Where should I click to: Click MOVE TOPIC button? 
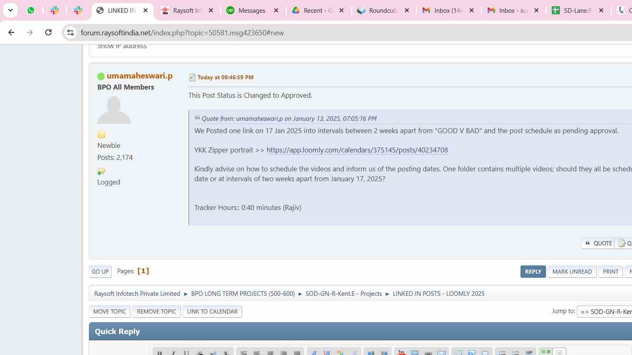[109, 311]
